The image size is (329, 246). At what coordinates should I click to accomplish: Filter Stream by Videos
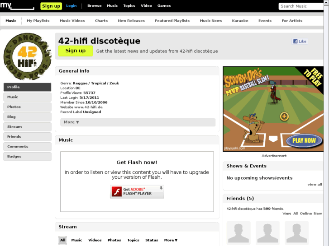[x=95, y=240]
